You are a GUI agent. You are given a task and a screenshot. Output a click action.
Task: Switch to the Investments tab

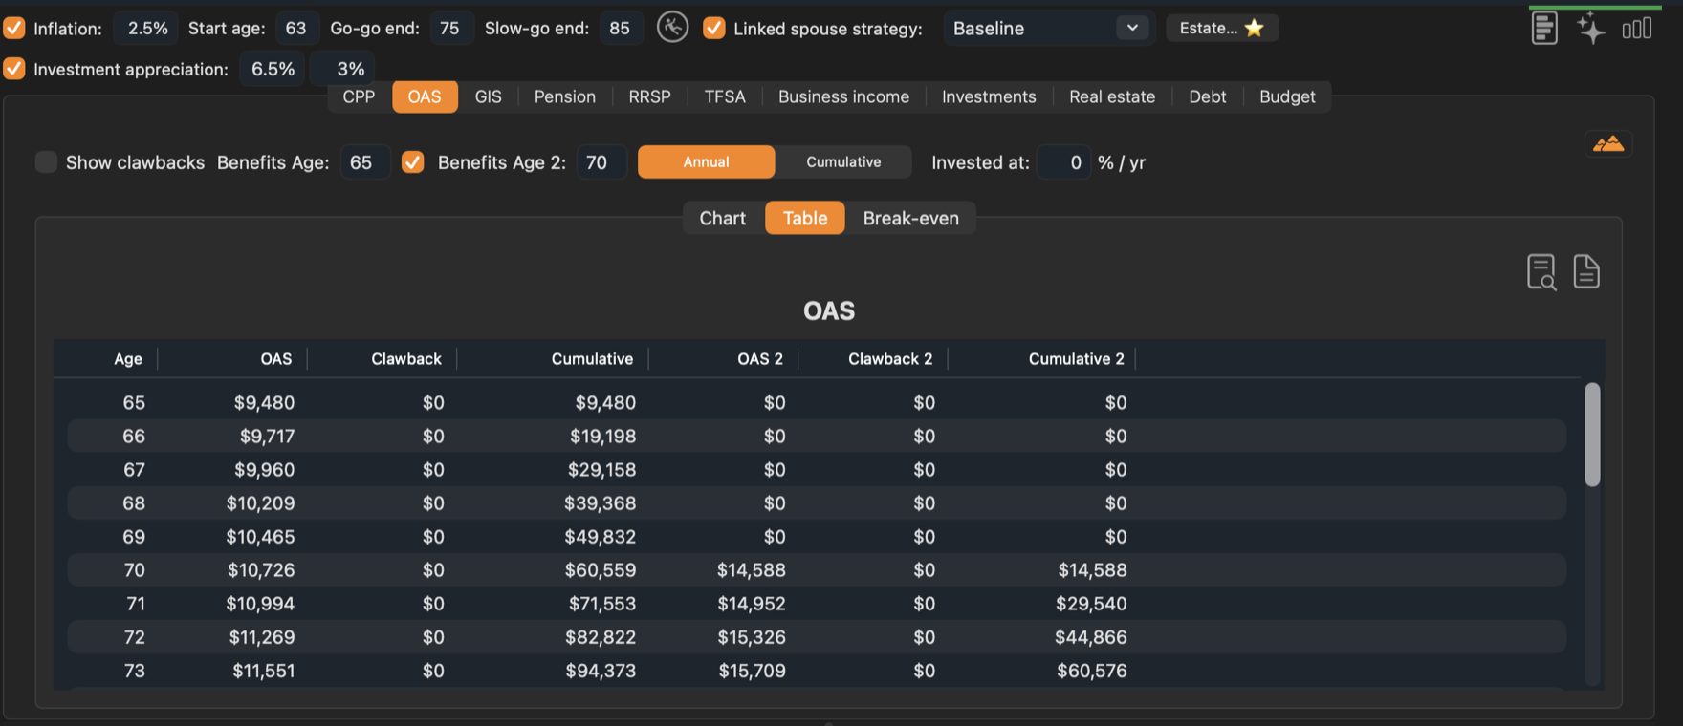989,96
